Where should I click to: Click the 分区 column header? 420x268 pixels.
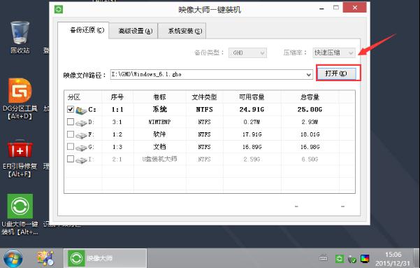click(83, 97)
